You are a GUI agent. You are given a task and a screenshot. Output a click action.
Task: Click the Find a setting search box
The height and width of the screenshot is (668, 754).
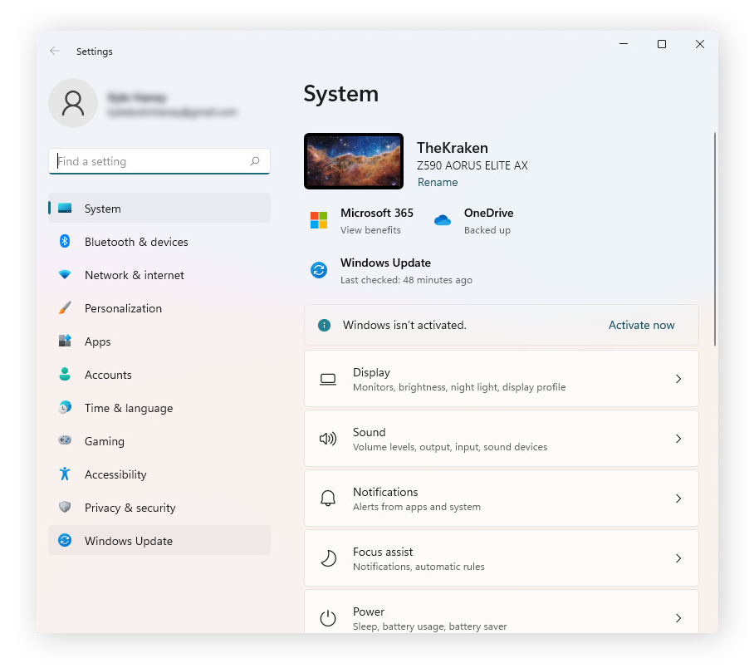(159, 161)
